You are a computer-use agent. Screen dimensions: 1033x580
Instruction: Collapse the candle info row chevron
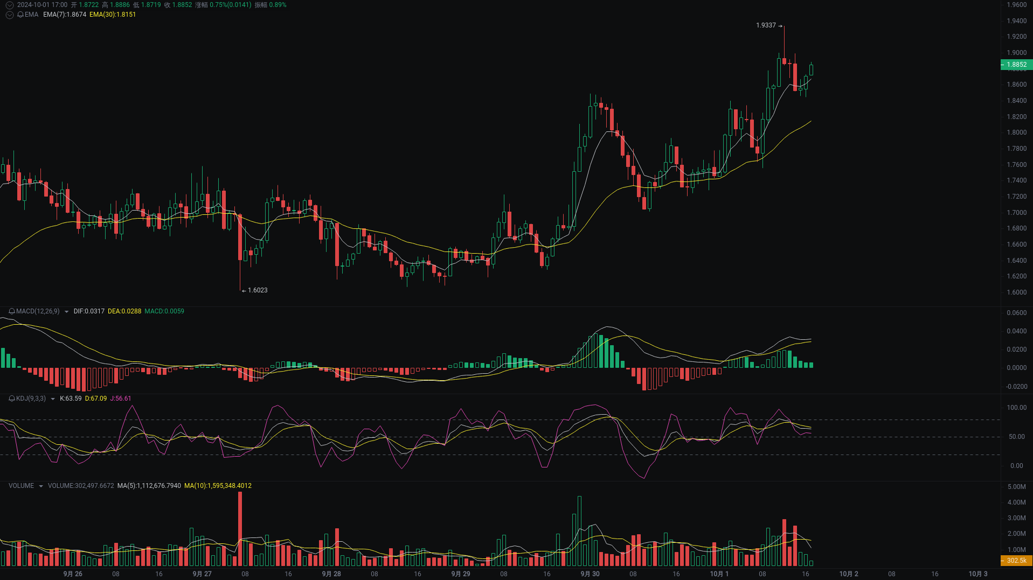tap(9, 5)
